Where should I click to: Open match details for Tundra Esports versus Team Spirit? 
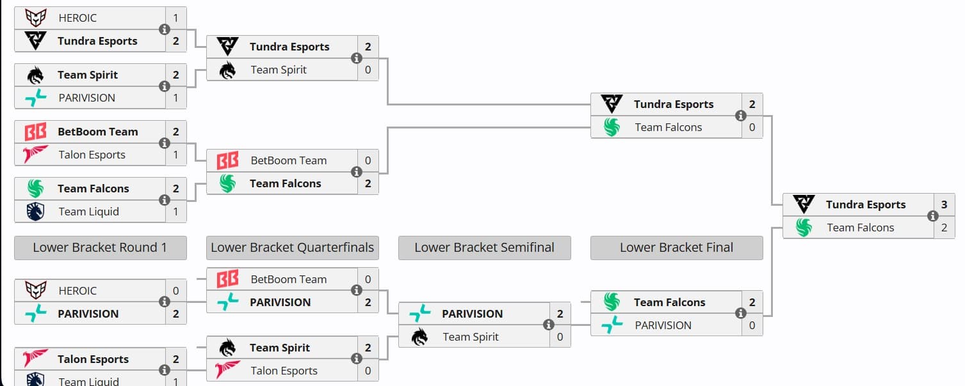pos(357,58)
